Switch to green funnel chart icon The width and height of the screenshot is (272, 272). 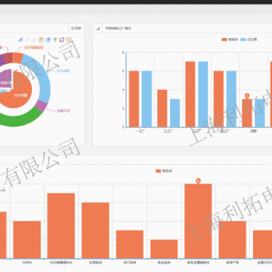coord(55,40)
